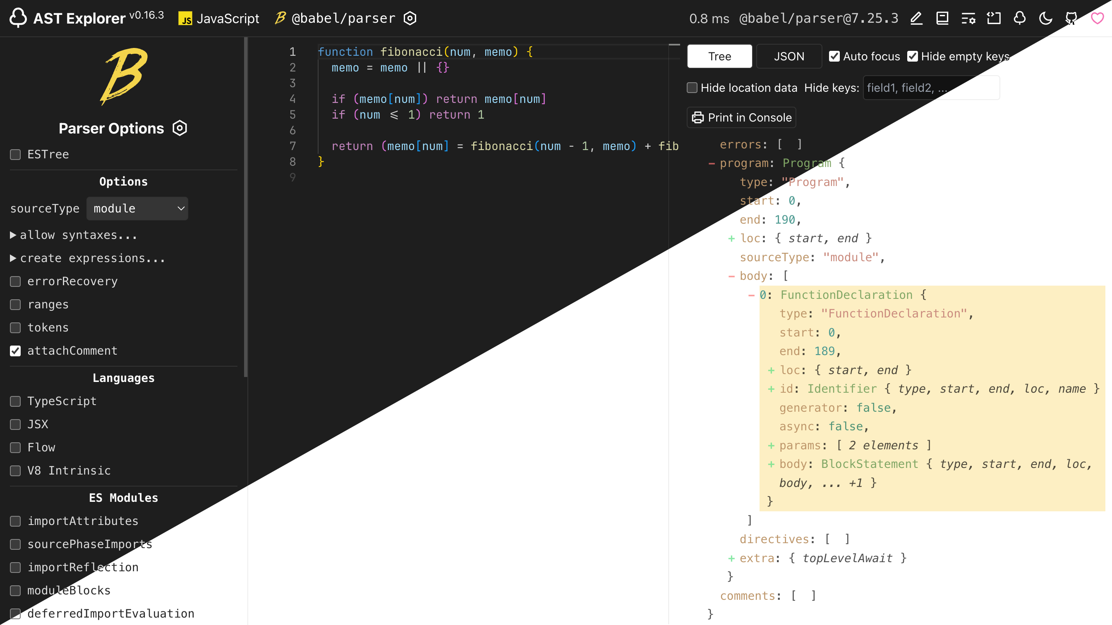
Task: Uncheck Hide empty keys
Action: (913, 56)
